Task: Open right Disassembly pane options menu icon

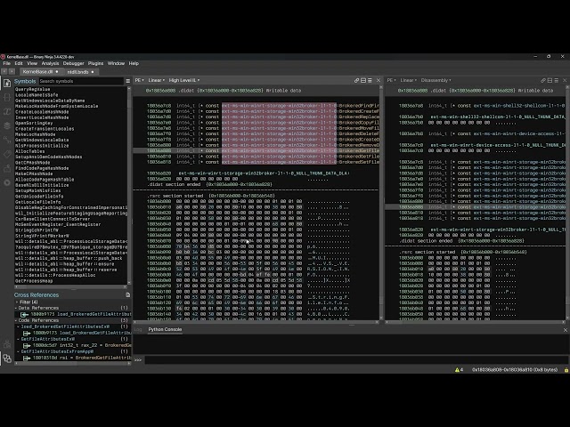Action: (556, 80)
